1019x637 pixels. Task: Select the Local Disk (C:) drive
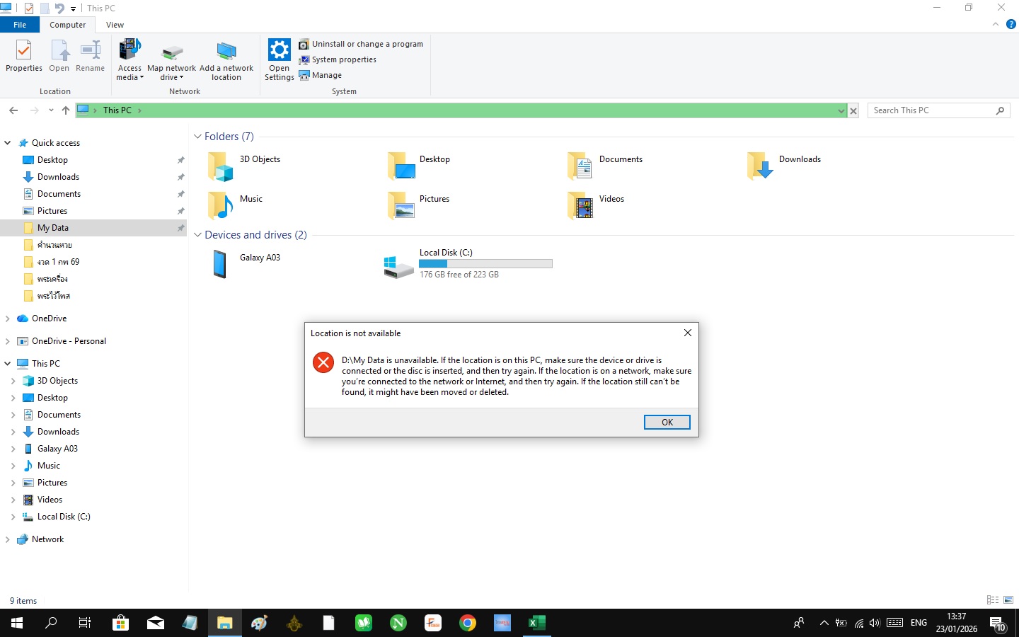468,264
